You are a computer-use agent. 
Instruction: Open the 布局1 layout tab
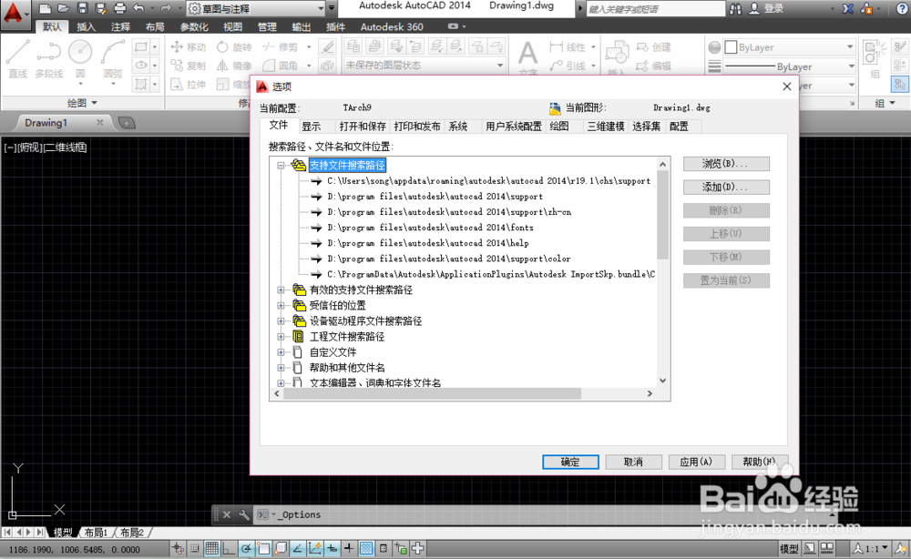96,533
